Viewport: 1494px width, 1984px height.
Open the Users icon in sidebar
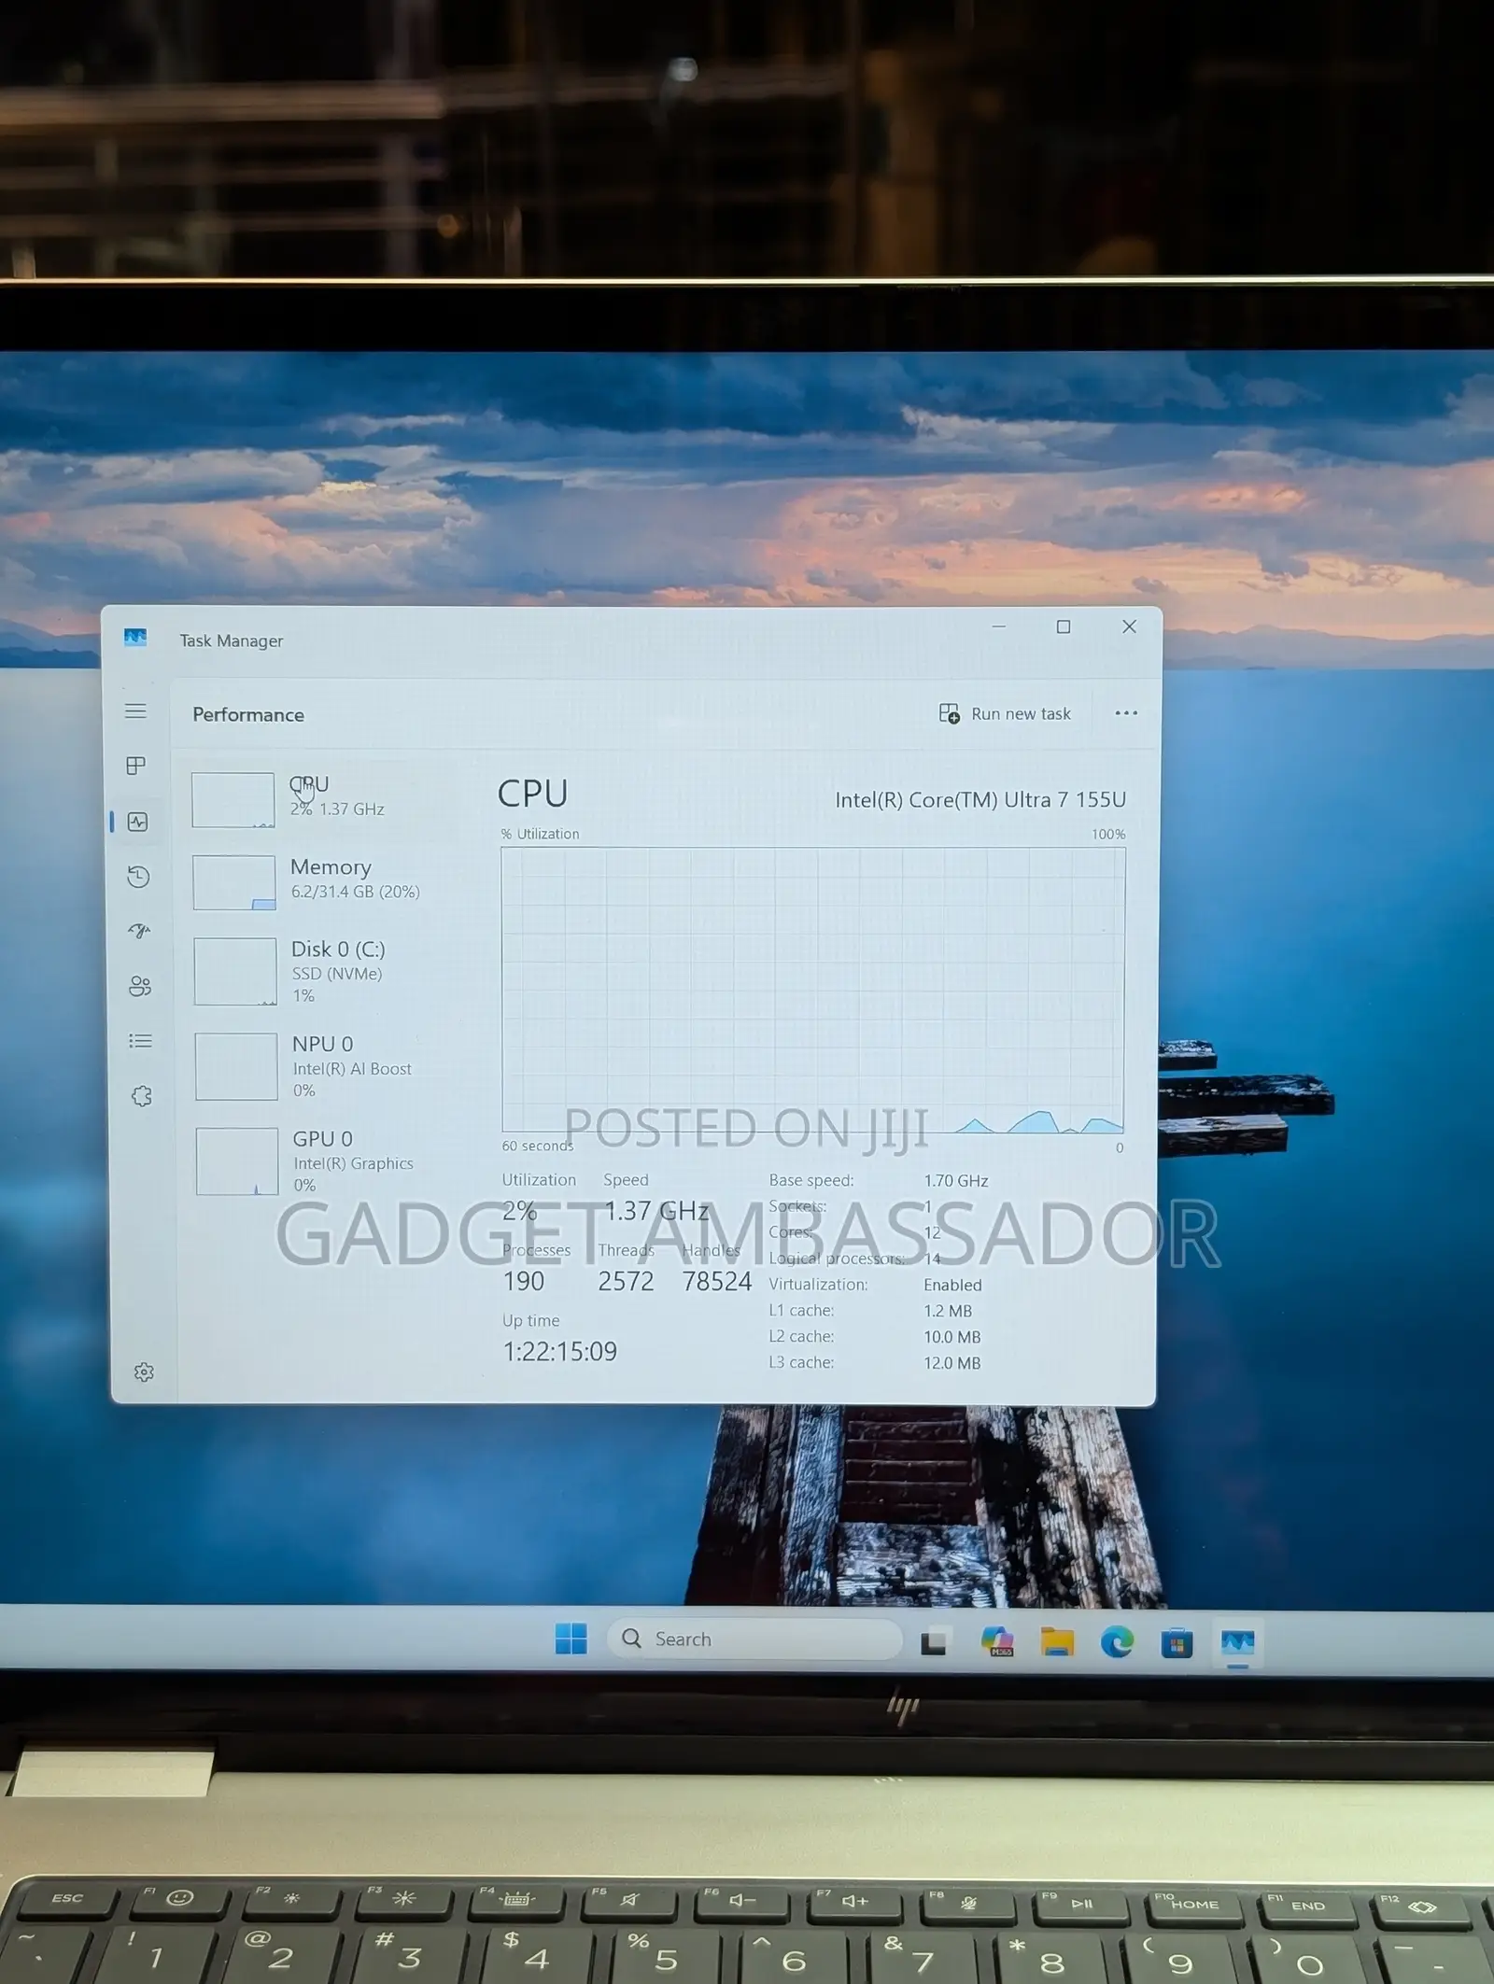[140, 986]
